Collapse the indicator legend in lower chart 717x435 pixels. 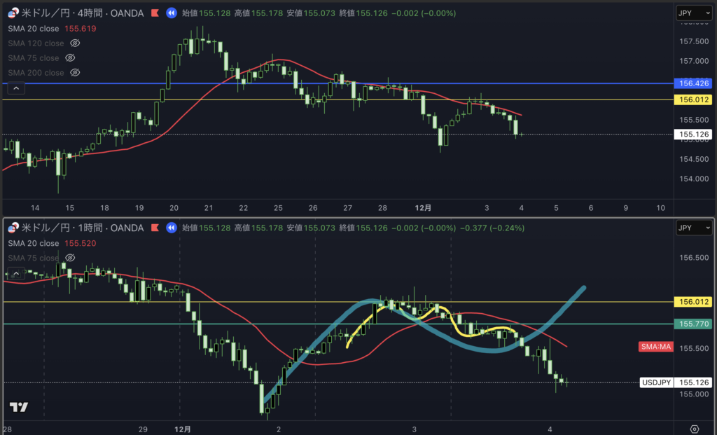(x=18, y=272)
